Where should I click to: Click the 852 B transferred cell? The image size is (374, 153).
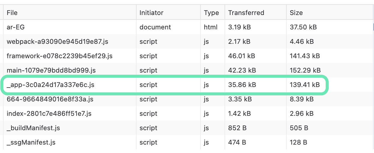coord(237,128)
